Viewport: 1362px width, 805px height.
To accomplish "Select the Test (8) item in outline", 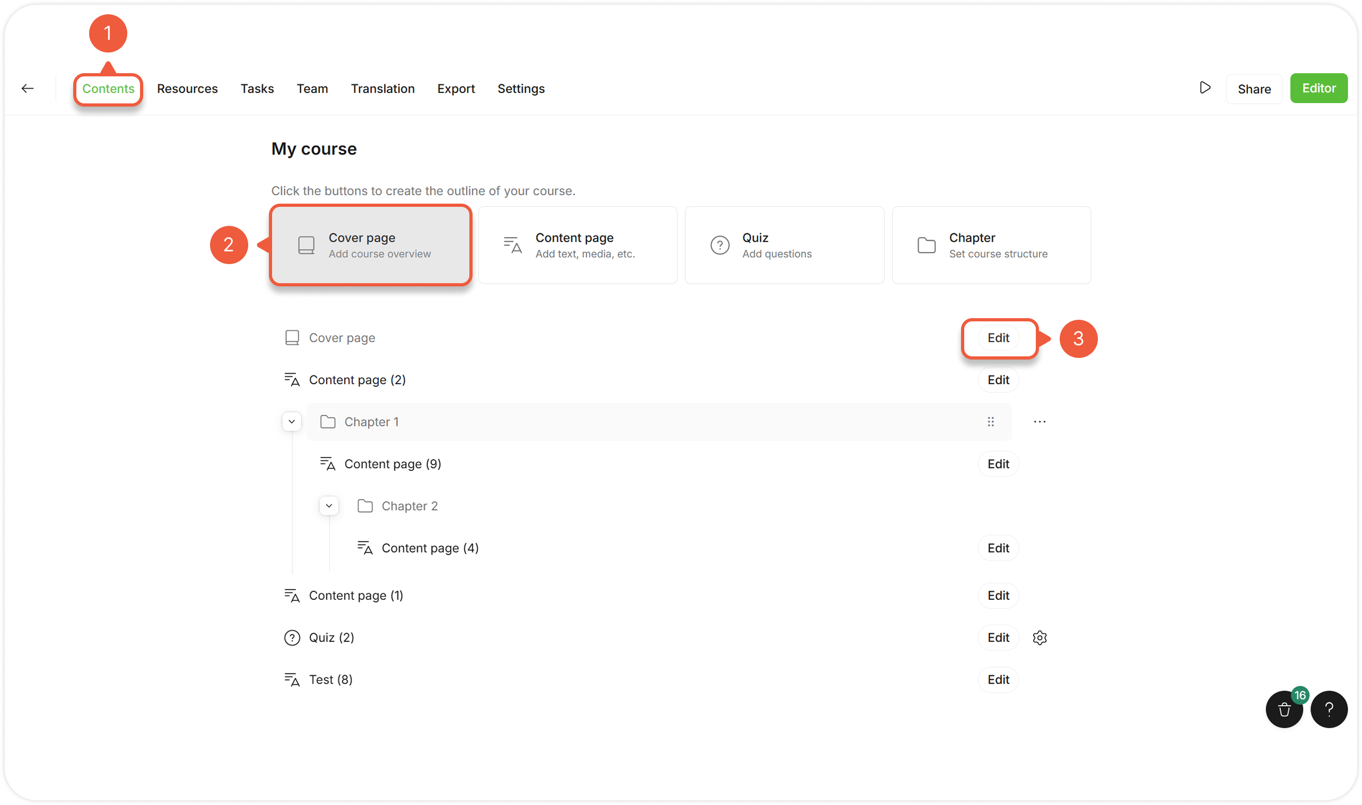I will [330, 680].
